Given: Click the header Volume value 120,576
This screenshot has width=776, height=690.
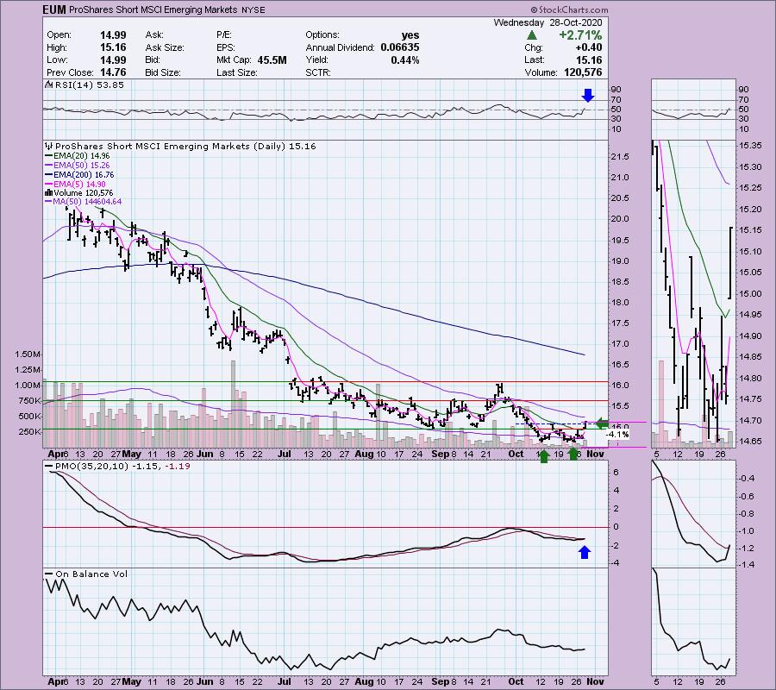Looking at the screenshot, I should click(x=583, y=72).
